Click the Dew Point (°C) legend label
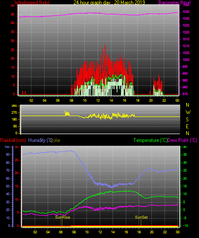The height and width of the screenshot is (238, 199). click(182, 140)
